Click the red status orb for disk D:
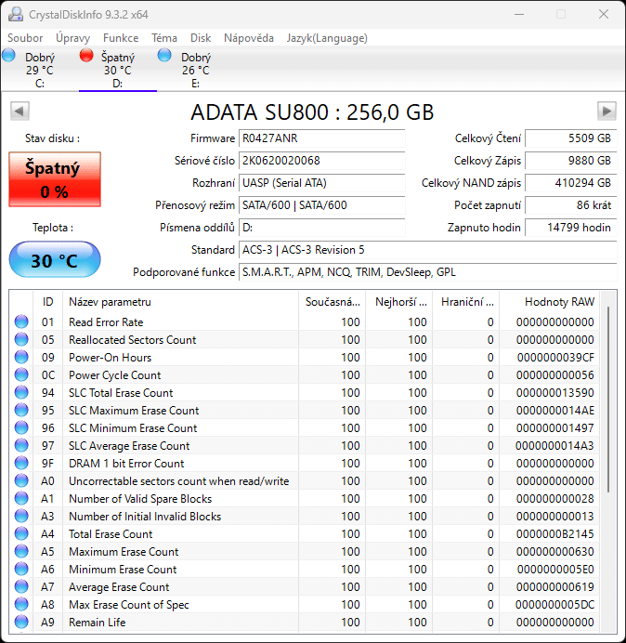Image resolution: width=626 pixels, height=643 pixels. tap(87, 56)
